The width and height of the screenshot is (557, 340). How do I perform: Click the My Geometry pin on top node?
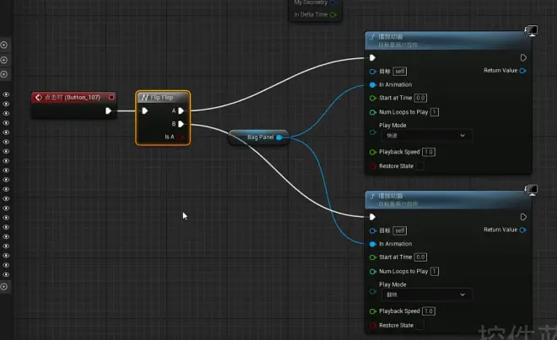(x=333, y=3)
